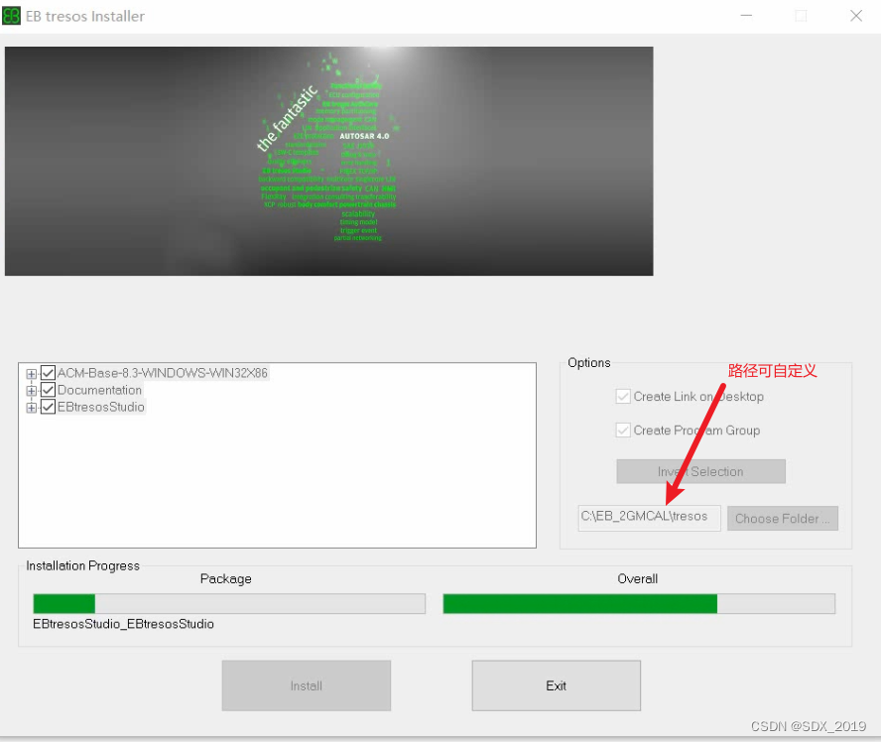
Task: Expand the Documentation tree node
Action: [32, 391]
